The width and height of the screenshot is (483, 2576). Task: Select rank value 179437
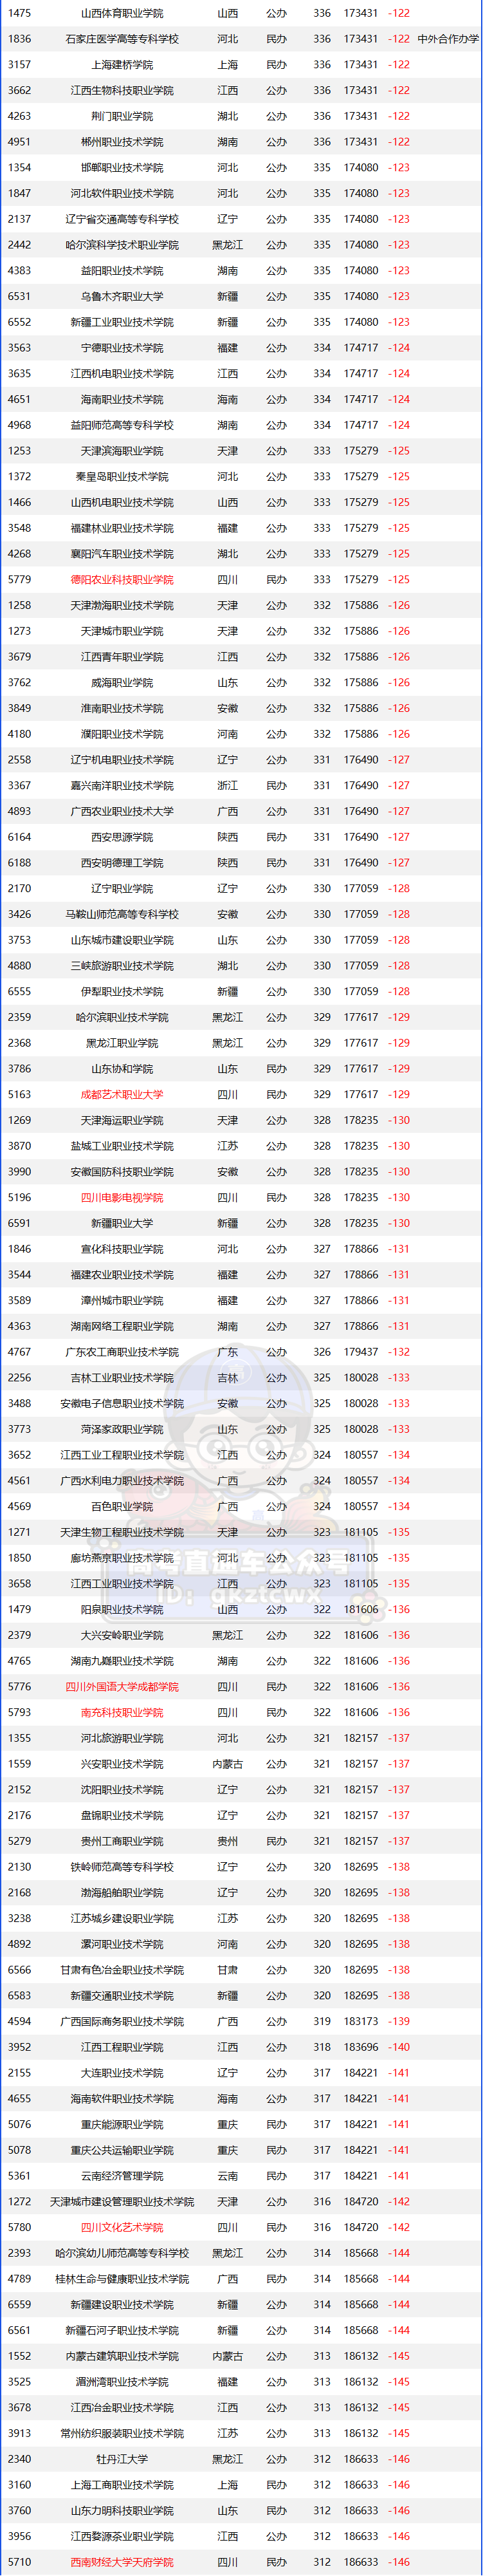(361, 1352)
